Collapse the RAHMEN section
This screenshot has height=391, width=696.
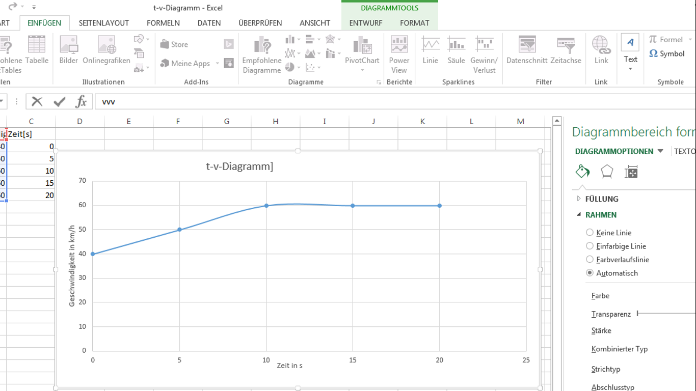coord(579,215)
